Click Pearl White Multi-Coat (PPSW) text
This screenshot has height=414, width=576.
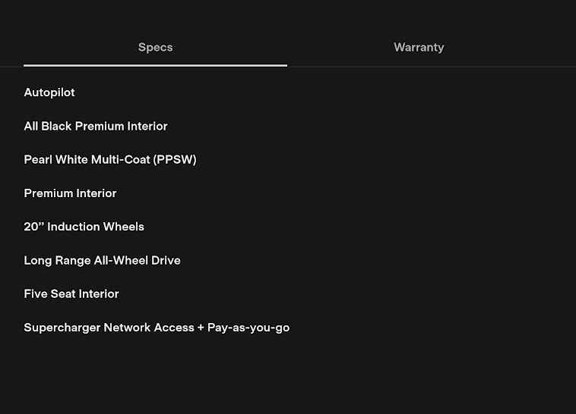pyautogui.click(x=110, y=159)
